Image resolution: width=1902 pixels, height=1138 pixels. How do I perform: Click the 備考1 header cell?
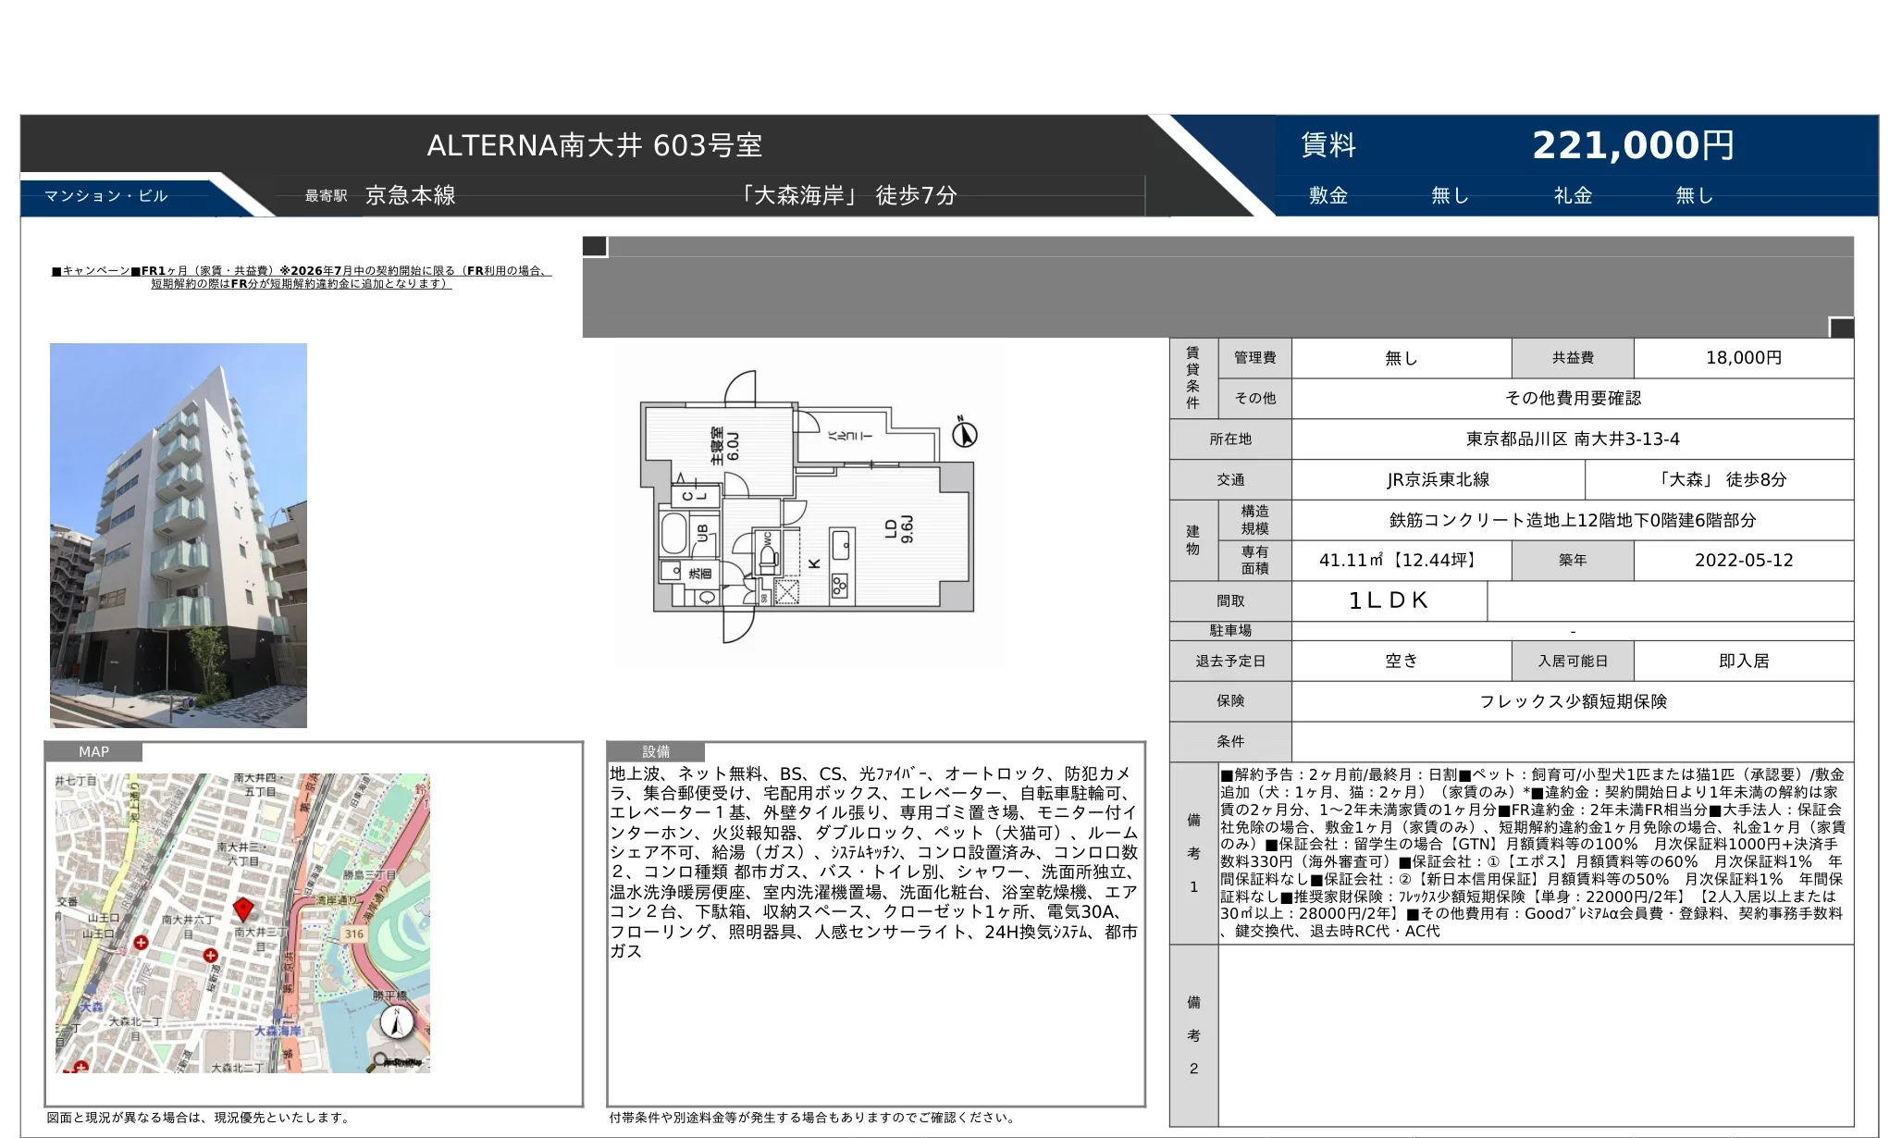pyautogui.click(x=1193, y=854)
